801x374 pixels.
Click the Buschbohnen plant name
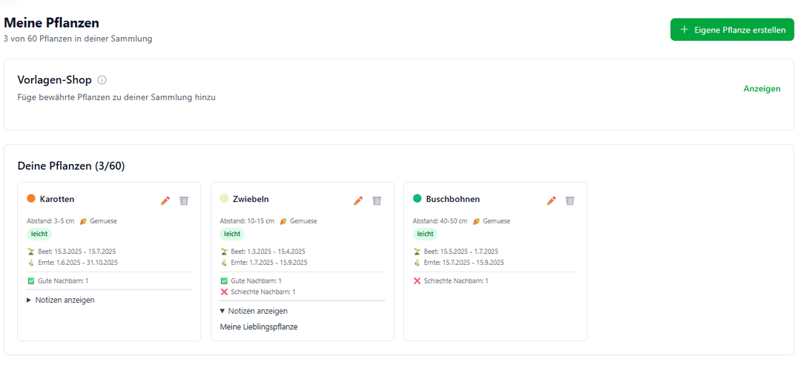click(452, 200)
